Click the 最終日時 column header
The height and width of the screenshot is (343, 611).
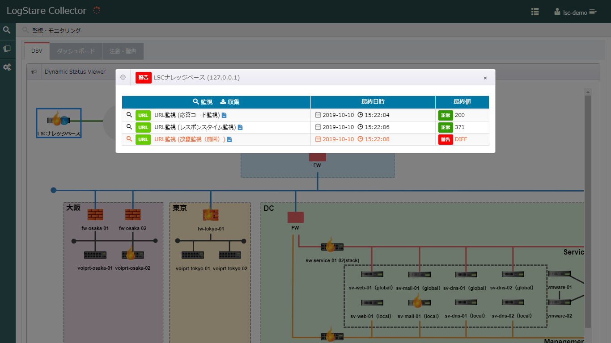(373, 102)
